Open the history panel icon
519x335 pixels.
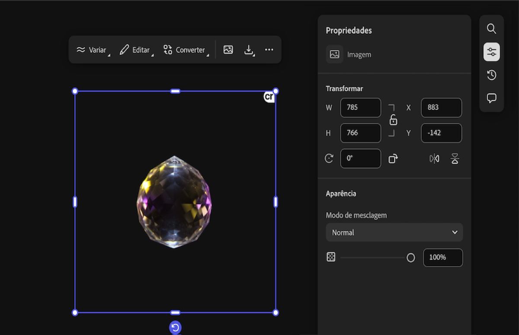(x=491, y=75)
